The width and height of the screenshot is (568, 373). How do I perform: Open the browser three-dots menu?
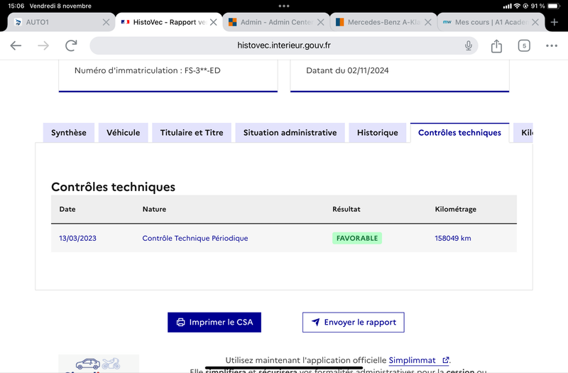pyautogui.click(x=552, y=45)
